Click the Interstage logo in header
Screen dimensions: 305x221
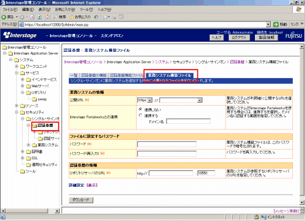(x=20, y=35)
